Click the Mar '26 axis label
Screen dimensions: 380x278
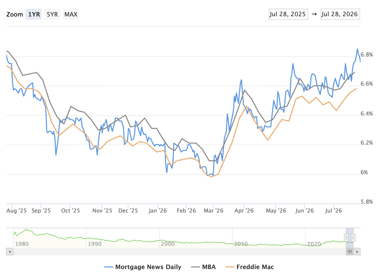[214, 211]
